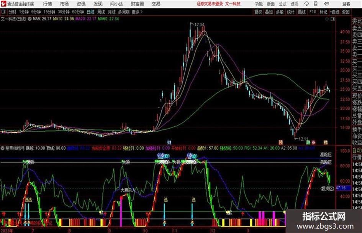Click the 12.11 low price label
This screenshot has width=362, height=233.
tap(303, 139)
